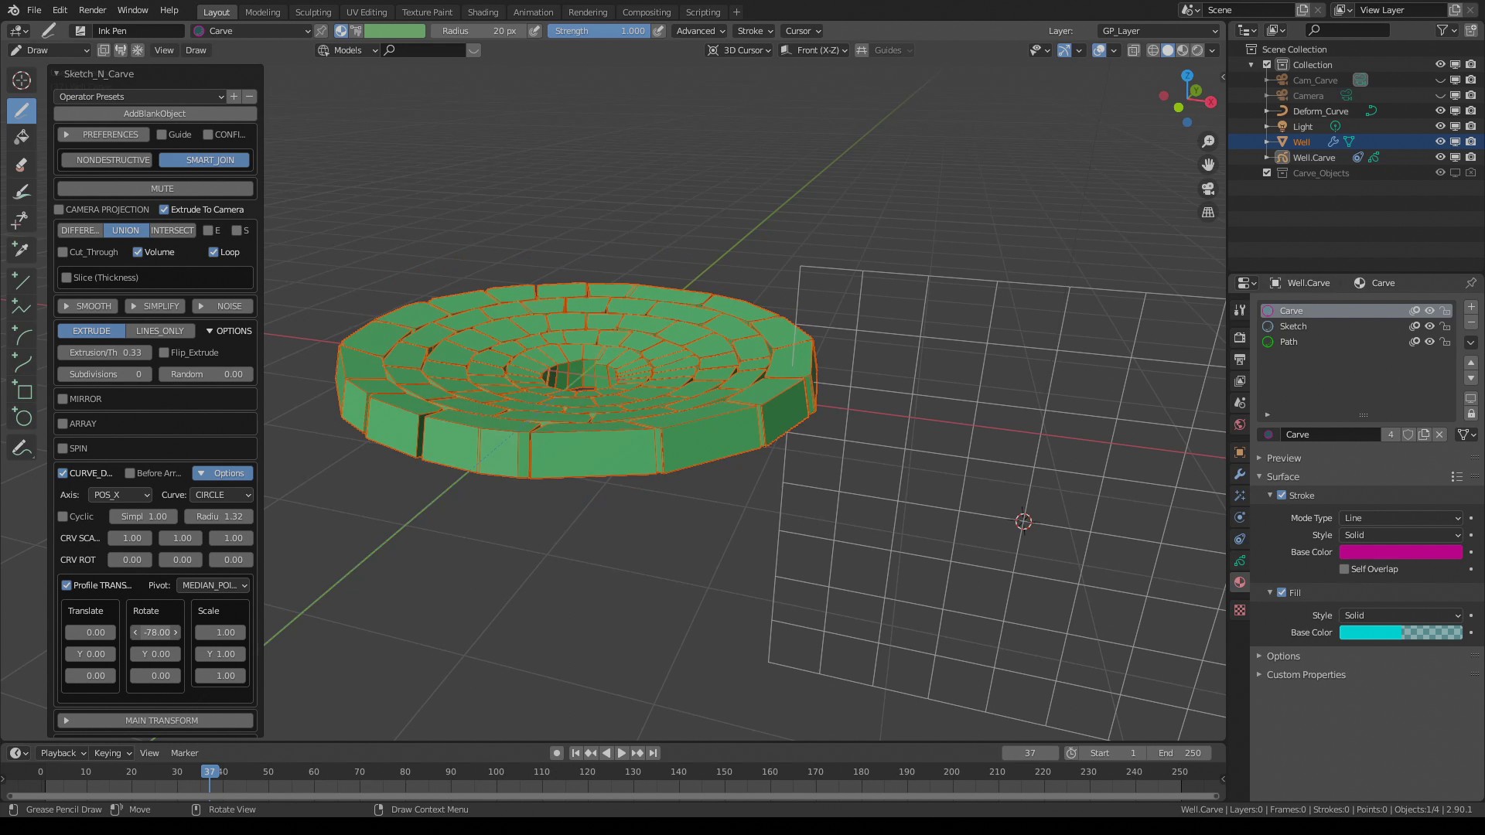The height and width of the screenshot is (835, 1485).
Task: Switch to the Sculpting workspace tab
Action: click(312, 12)
